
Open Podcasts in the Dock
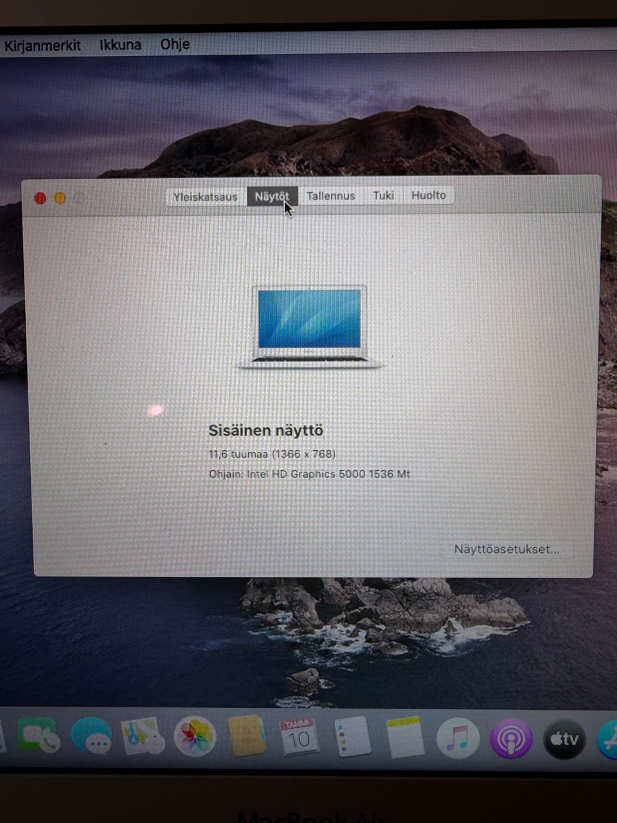click(x=512, y=738)
